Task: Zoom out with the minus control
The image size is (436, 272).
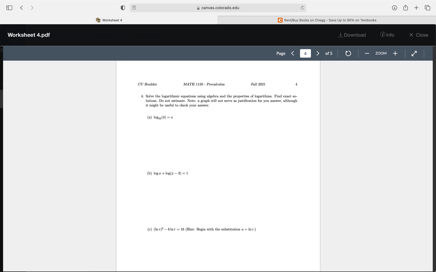Action: [367, 53]
